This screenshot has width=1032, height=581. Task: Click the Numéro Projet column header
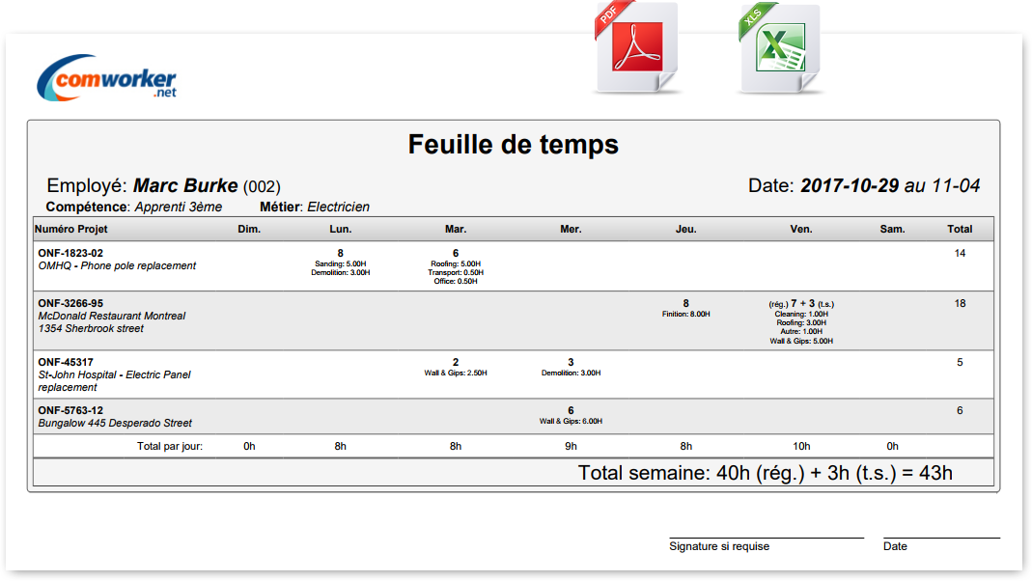pos(71,230)
